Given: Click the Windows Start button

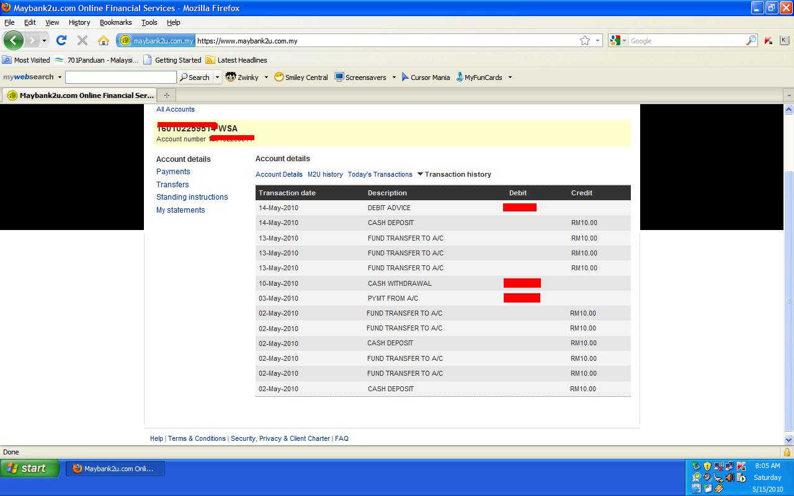Looking at the screenshot, I should tap(30, 468).
